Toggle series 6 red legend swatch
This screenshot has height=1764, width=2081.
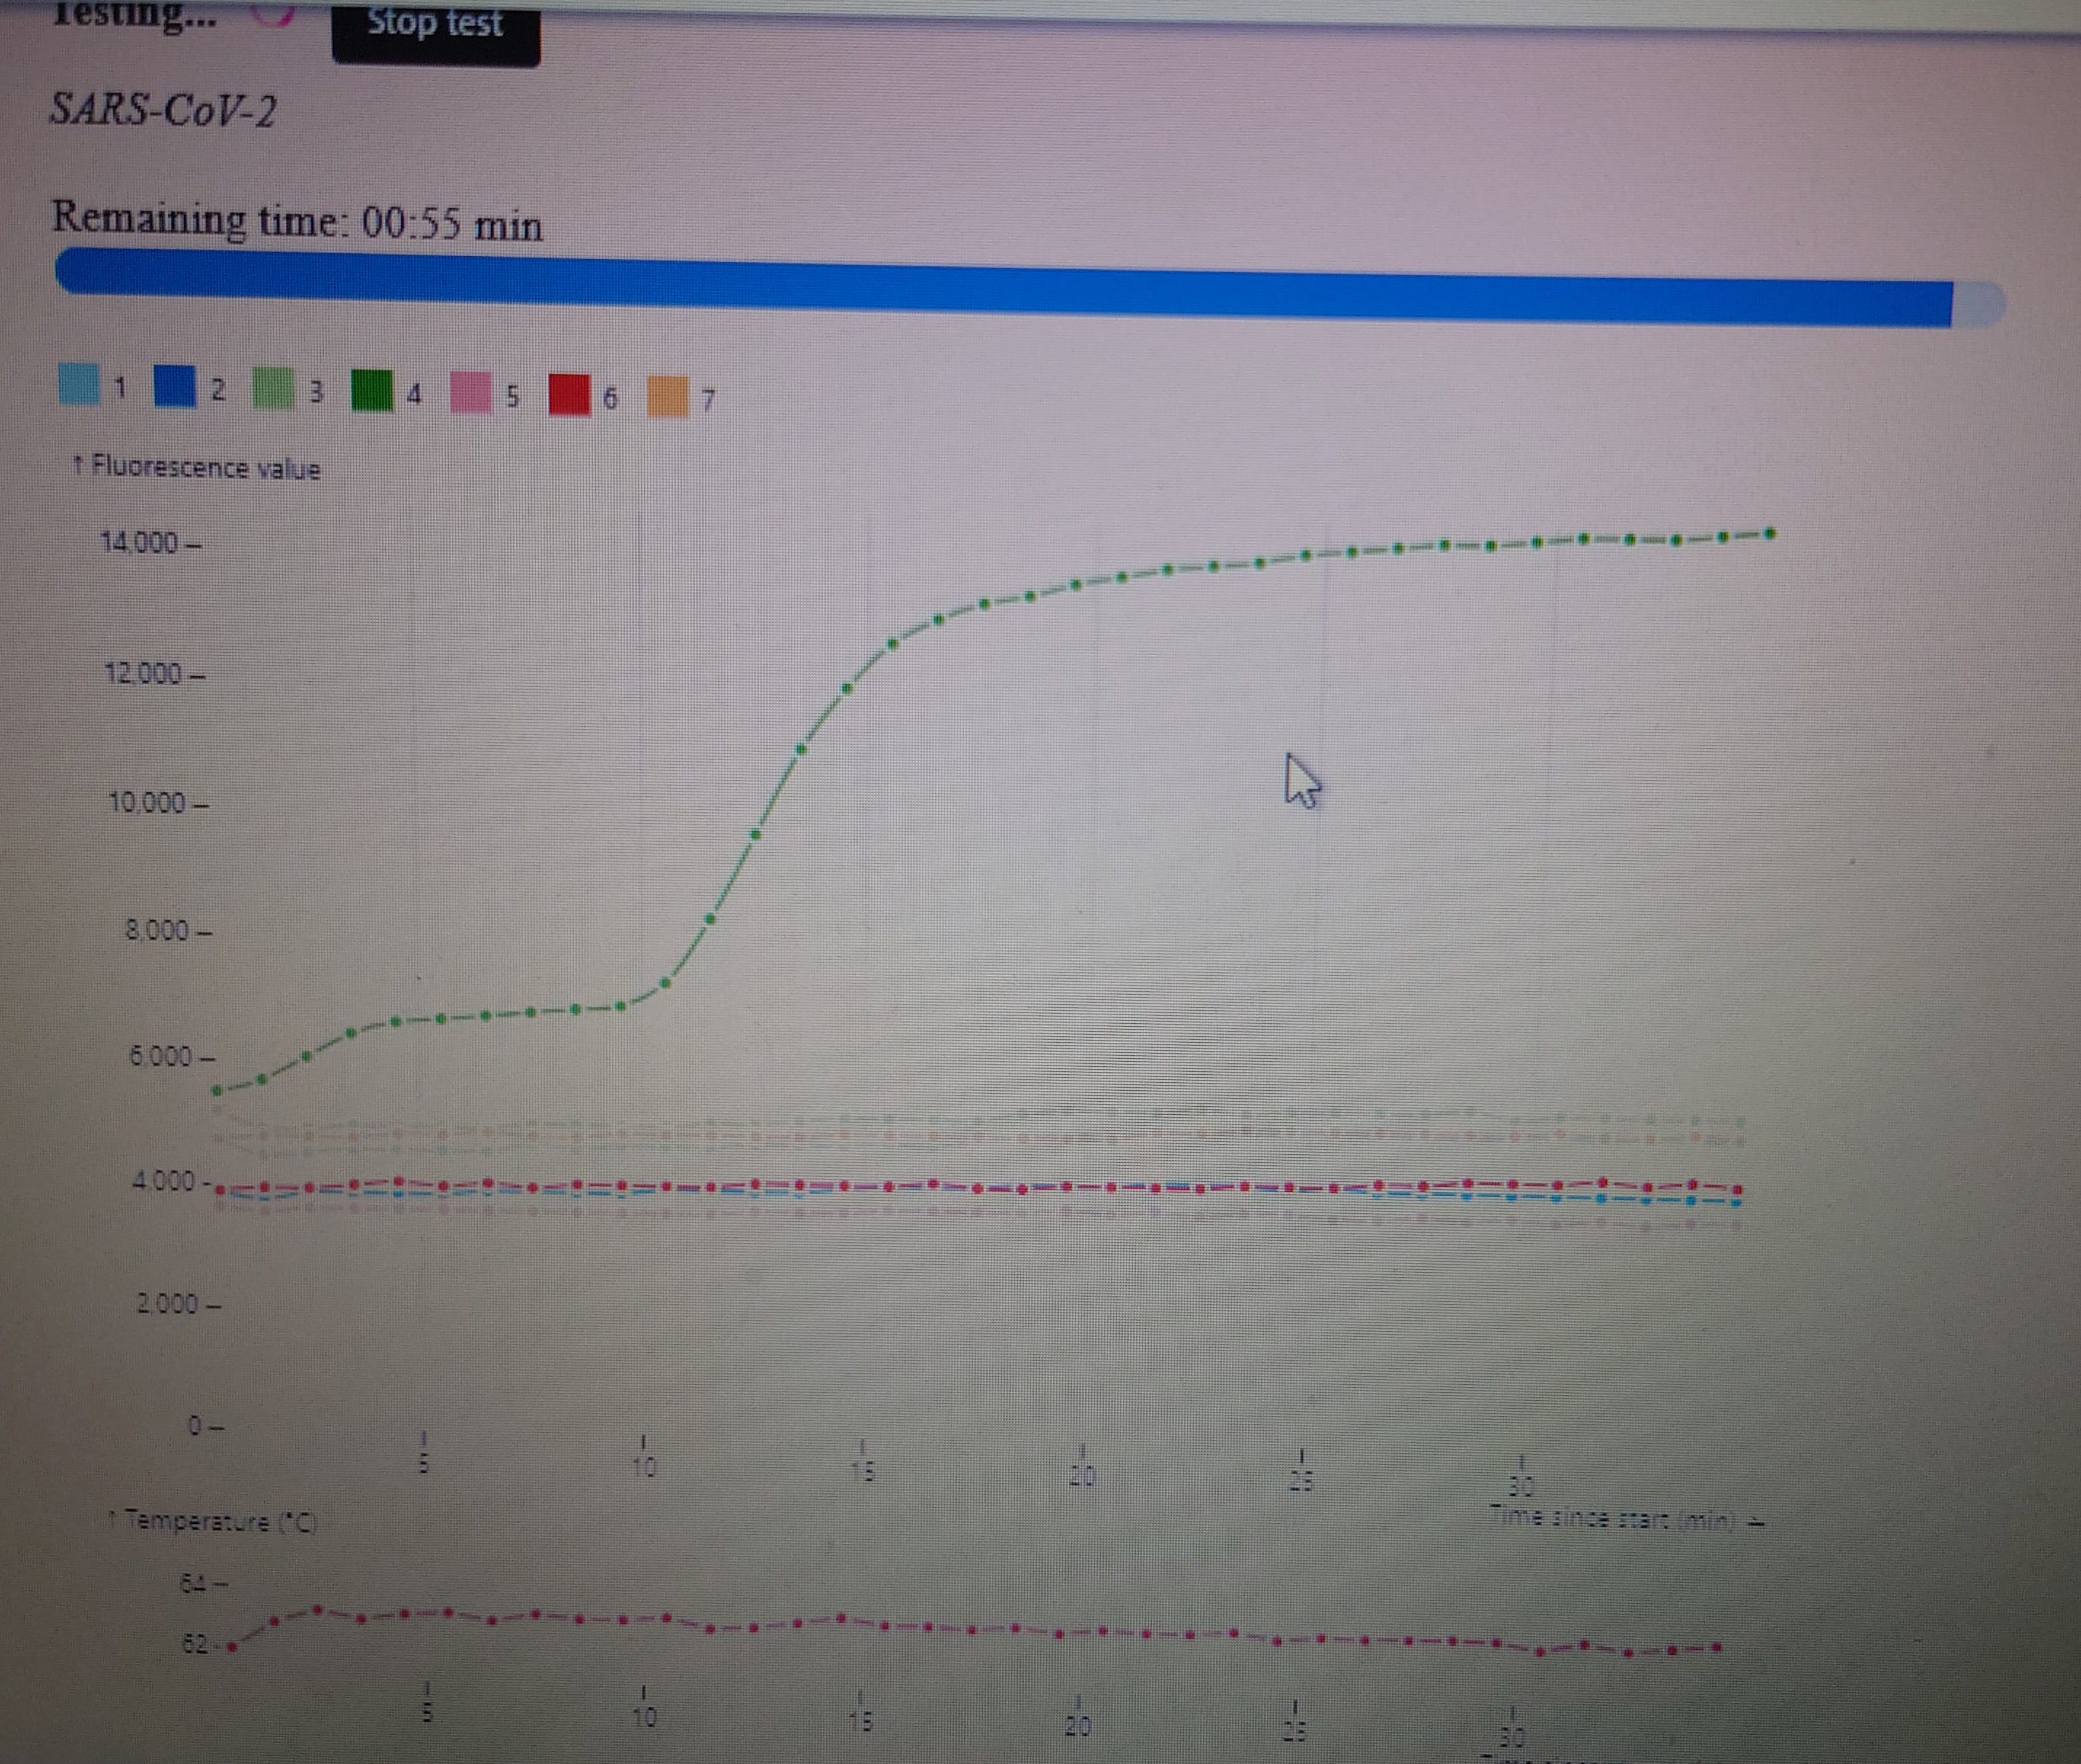click(569, 394)
